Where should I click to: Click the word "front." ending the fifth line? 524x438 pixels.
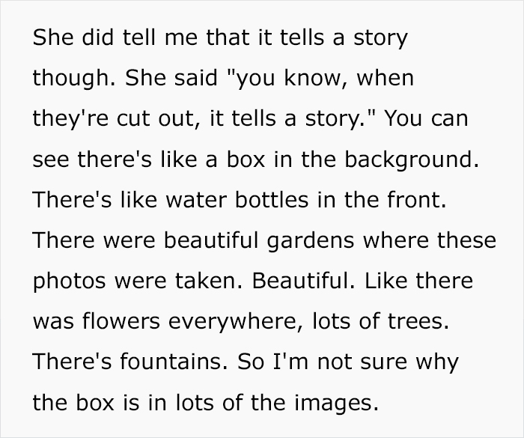(x=417, y=200)
